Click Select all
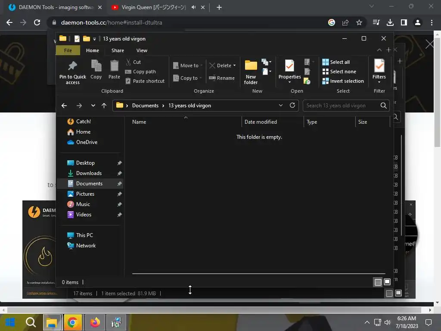441x331 pixels. pyautogui.click(x=336, y=62)
